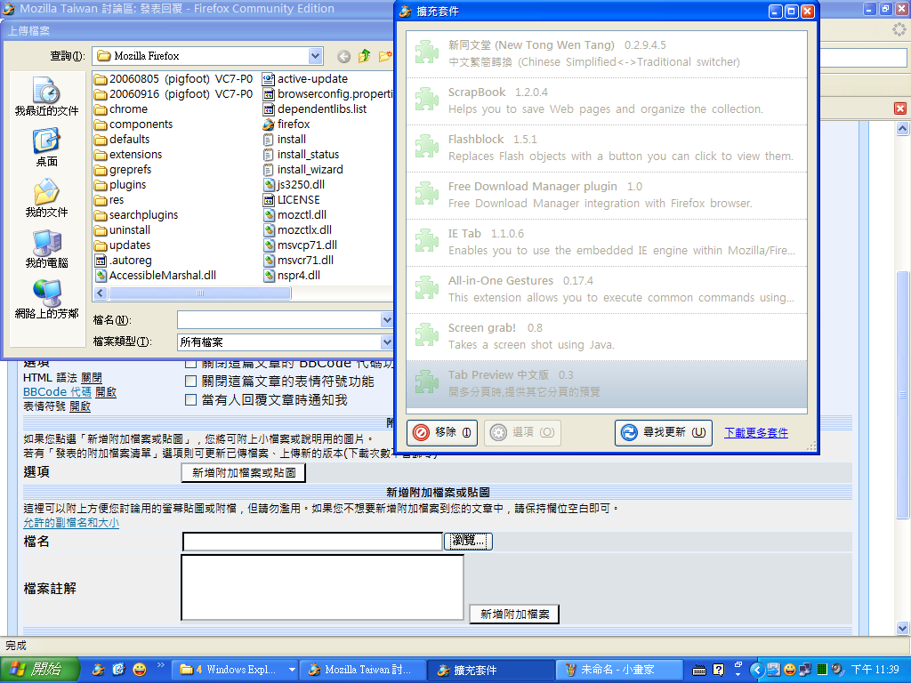Click the file dialog scrollbar left arrow
This screenshot has height=683, width=911.
[101, 293]
